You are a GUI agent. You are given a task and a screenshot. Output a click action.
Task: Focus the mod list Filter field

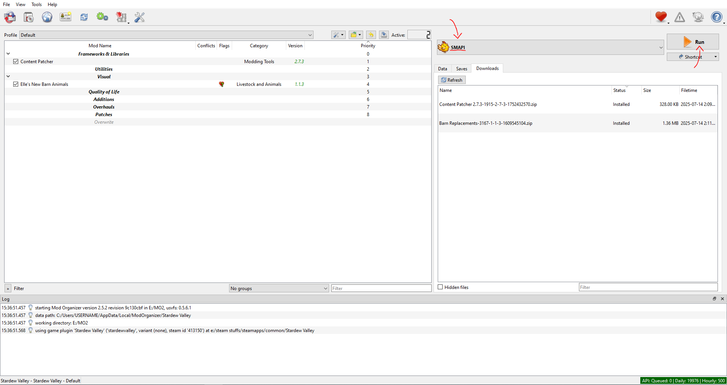click(x=381, y=289)
